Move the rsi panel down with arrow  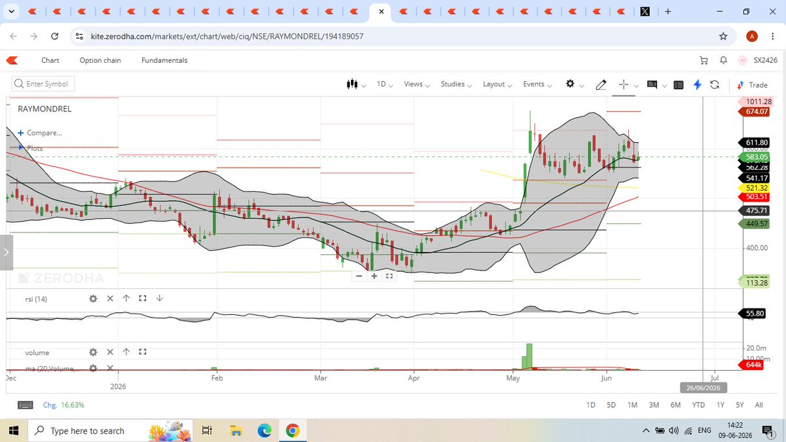point(159,299)
